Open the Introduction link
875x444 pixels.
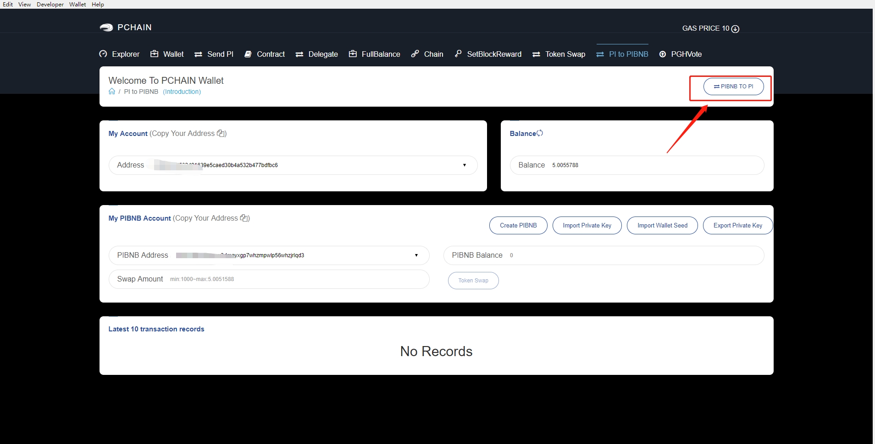(182, 92)
